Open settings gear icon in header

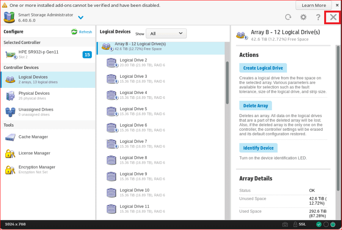[303, 17]
